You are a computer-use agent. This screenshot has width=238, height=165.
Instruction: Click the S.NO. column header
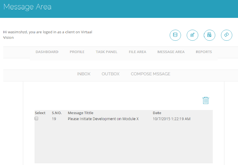[57, 113]
